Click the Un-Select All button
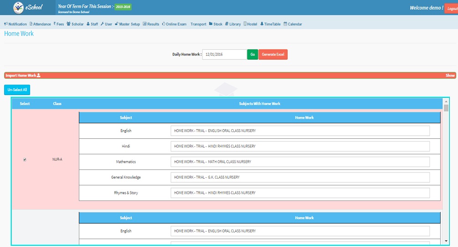This screenshot has width=458, height=247. pos(17,90)
